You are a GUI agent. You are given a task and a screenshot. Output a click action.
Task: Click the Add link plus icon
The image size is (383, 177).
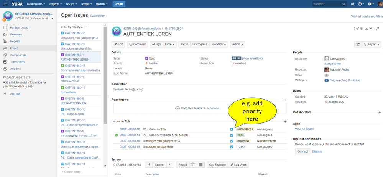5,93
